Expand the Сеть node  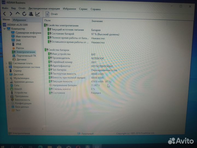8,86
